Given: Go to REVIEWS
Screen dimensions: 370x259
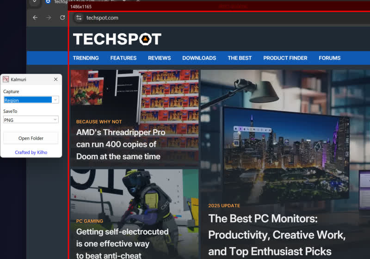Looking at the screenshot, I should coord(159,58).
